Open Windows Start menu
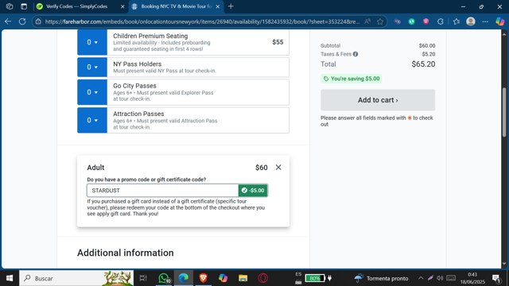The height and width of the screenshot is (286, 509). coord(10,278)
